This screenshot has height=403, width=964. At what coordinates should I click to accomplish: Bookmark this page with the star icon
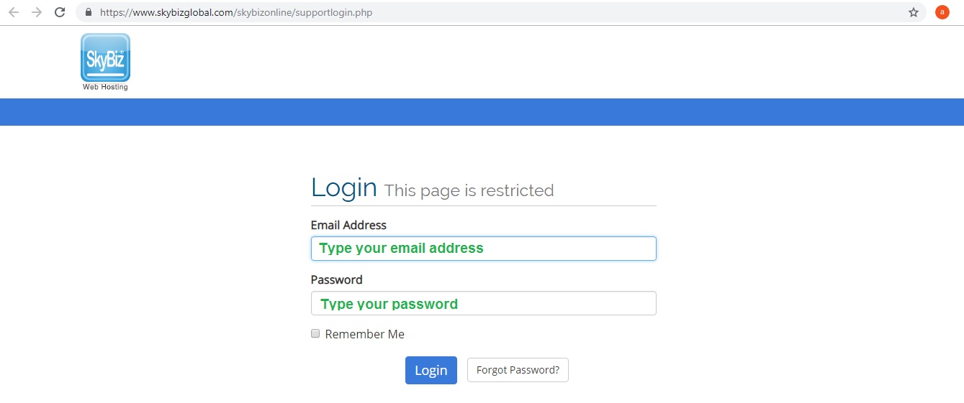pos(914,12)
